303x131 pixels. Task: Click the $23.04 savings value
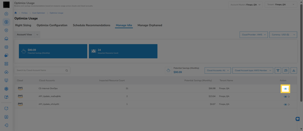click(x=212, y=96)
